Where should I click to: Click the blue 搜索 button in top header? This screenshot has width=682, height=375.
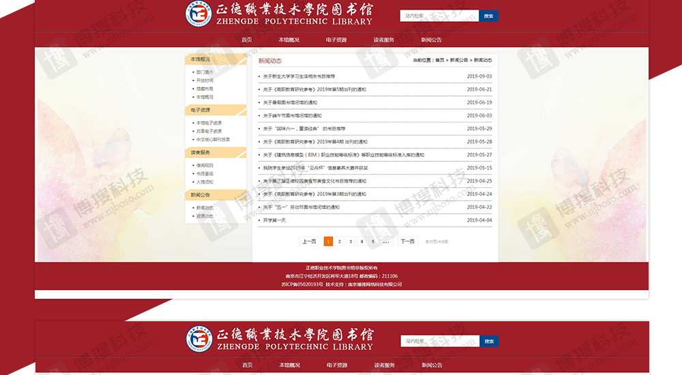click(x=488, y=16)
